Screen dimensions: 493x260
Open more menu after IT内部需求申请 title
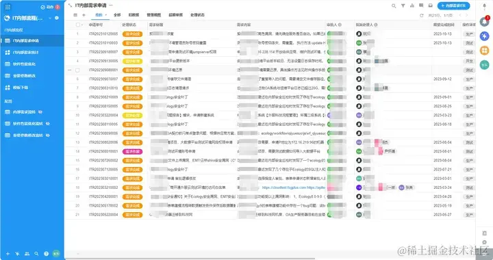[111, 5]
